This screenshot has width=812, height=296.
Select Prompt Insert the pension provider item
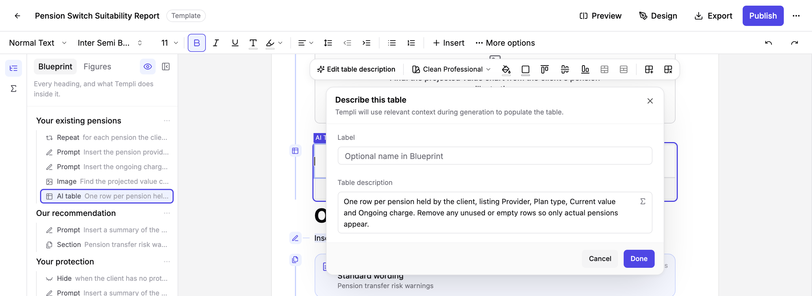point(107,152)
